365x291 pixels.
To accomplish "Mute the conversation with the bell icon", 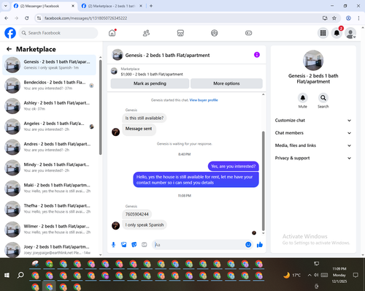I will pos(303,98).
